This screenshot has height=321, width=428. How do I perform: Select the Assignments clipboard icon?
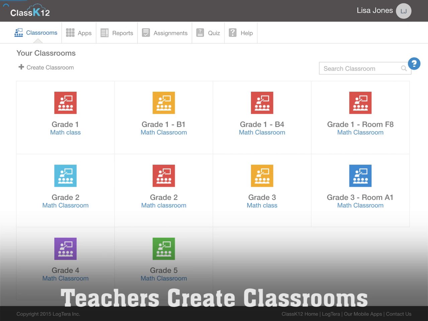pyautogui.click(x=146, y=33)
